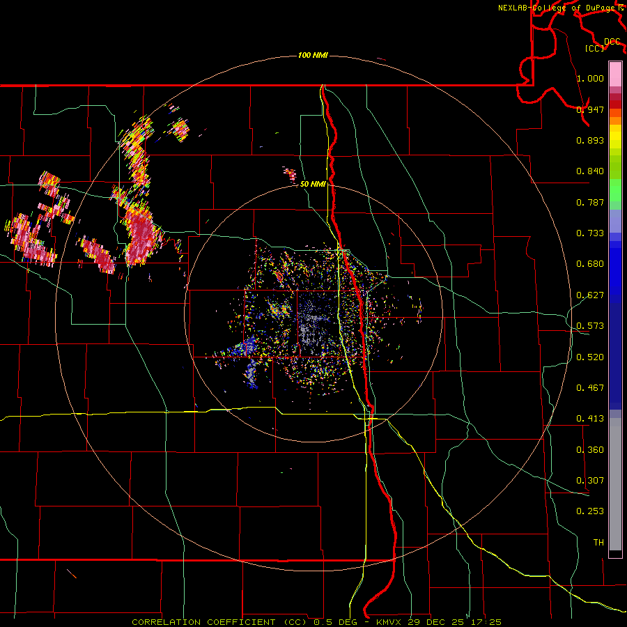The image size is (627, 627).
Task: Select the 0.360 scale value
Action: tap(590, 450)
